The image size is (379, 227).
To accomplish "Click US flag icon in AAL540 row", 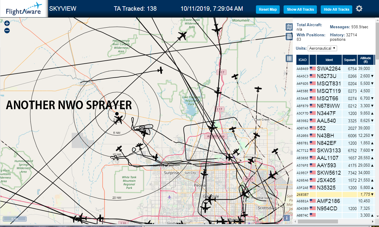I will tap(313, 120).
